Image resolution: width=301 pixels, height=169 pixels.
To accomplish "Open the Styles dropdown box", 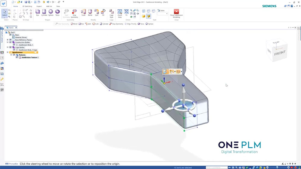I will pos(163,14).
